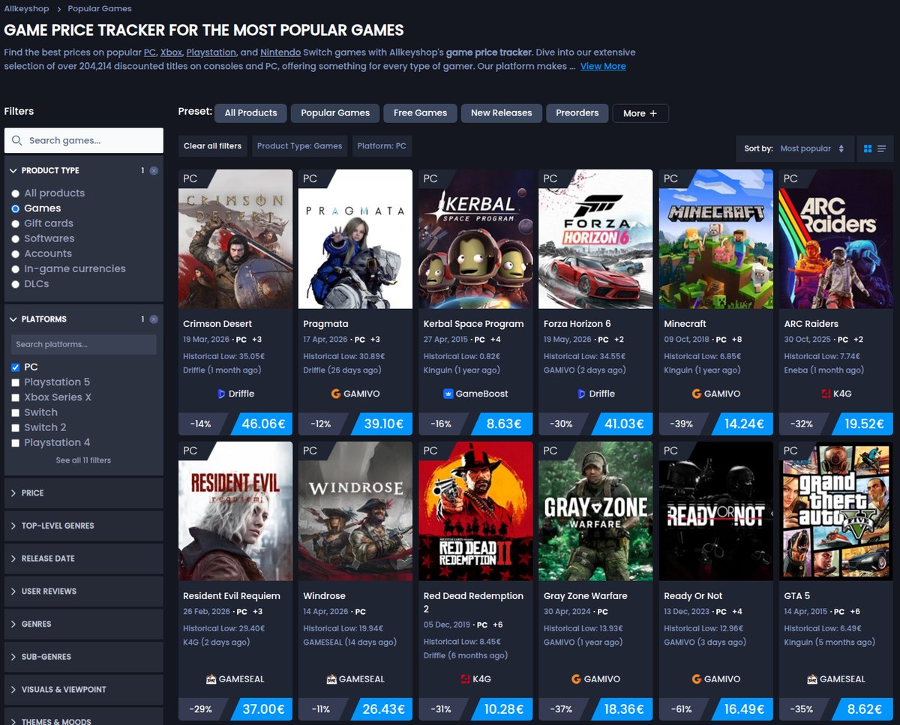Click the GAMESEAL icon under Resident Evil Requiem

[235, 679]
